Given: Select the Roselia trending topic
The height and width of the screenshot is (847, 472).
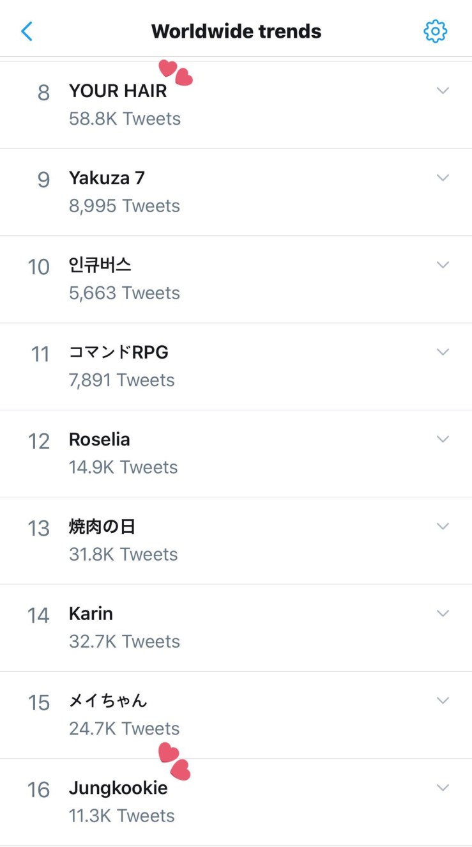Looking at the screenshot, I should pyautogui.click(x=99, y=440).
